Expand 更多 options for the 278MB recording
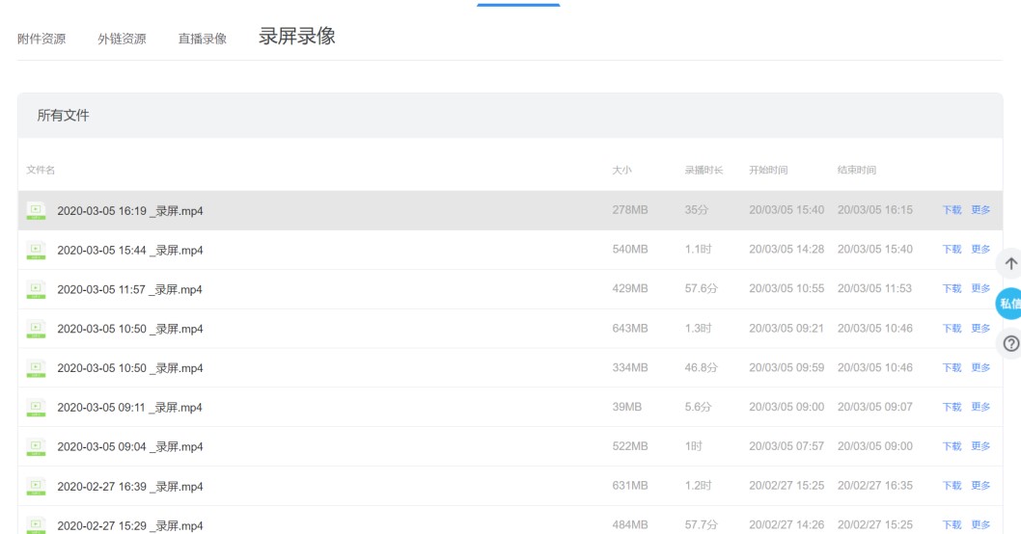Viewport: 1021px width, 534px height. [x=980, y=210]
